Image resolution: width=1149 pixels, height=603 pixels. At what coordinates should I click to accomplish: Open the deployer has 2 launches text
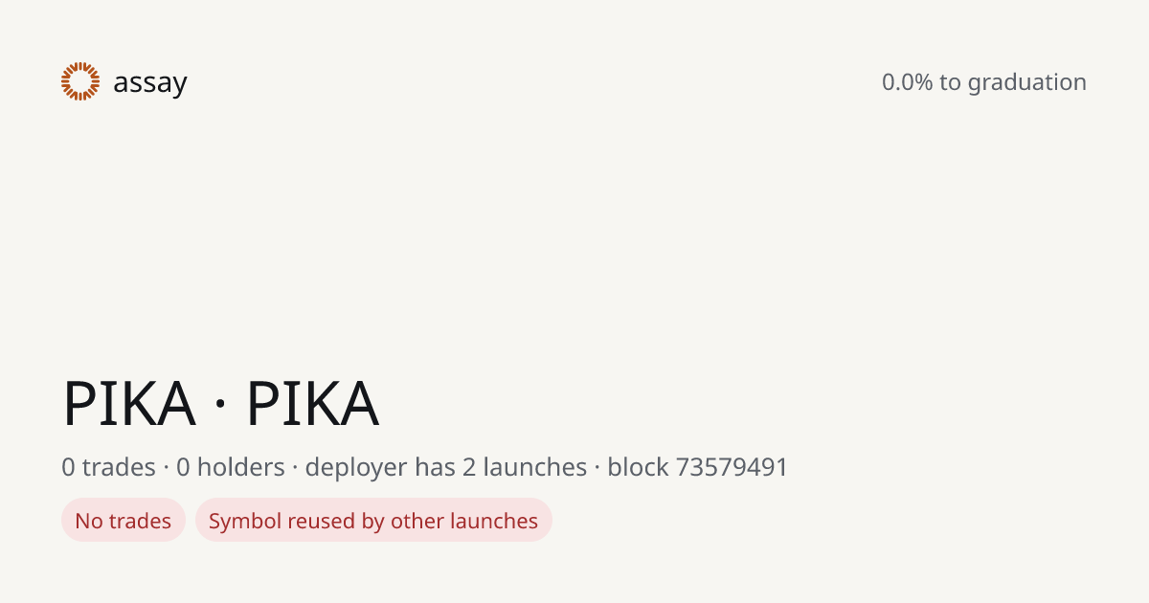pos(446,467)
